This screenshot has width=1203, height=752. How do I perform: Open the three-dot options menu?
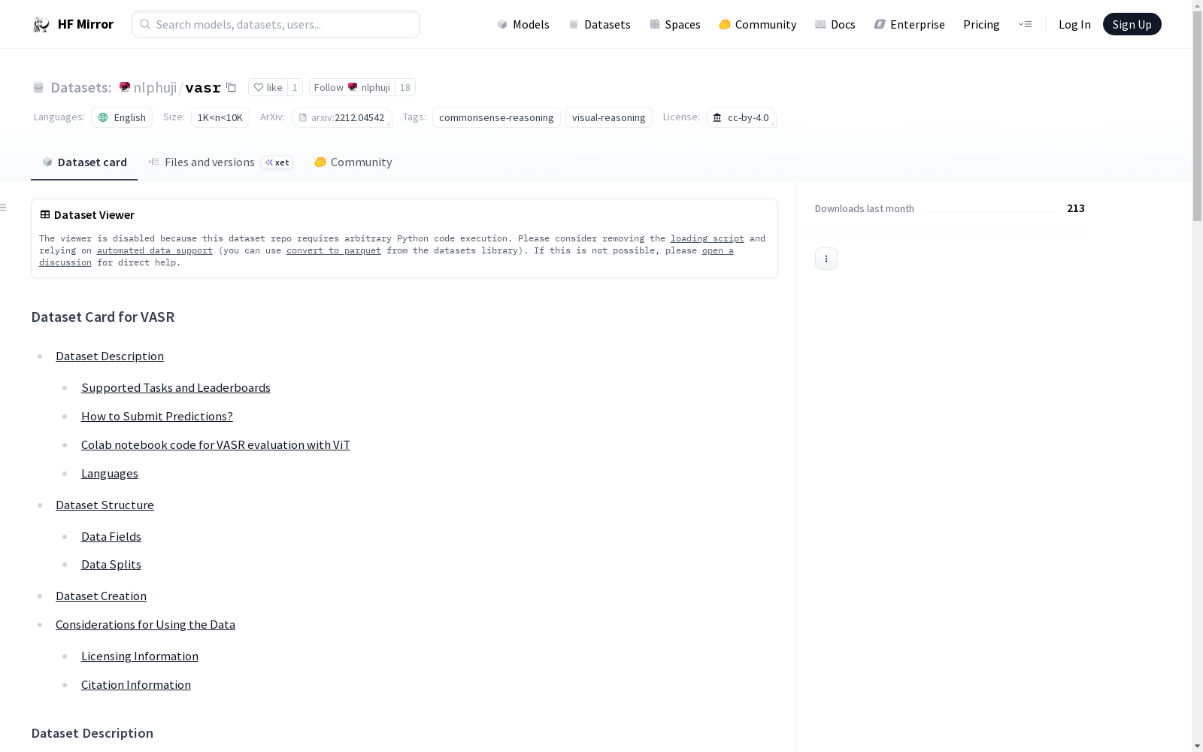(826, 259)
